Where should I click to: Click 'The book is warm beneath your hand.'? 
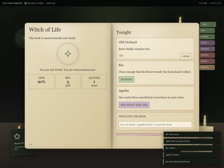pos(52,38)
